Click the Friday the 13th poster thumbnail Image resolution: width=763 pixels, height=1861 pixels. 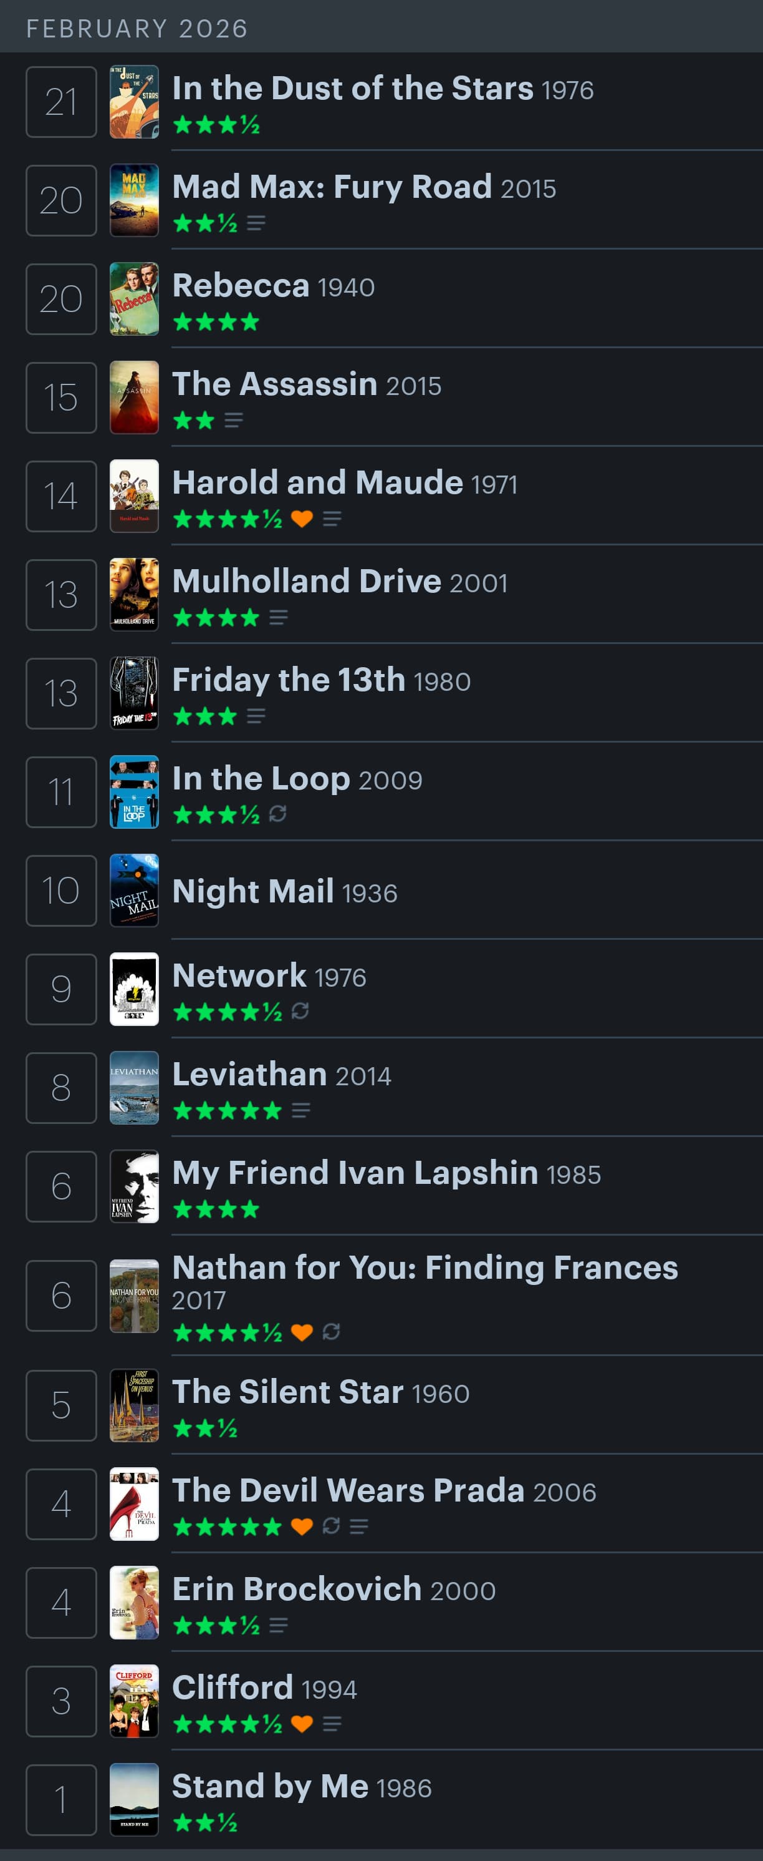(134, 693)
